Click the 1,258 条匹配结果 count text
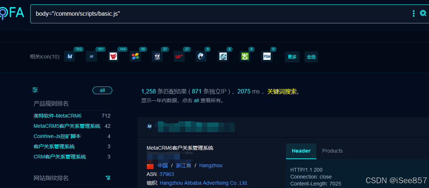 tap(164, 92)
